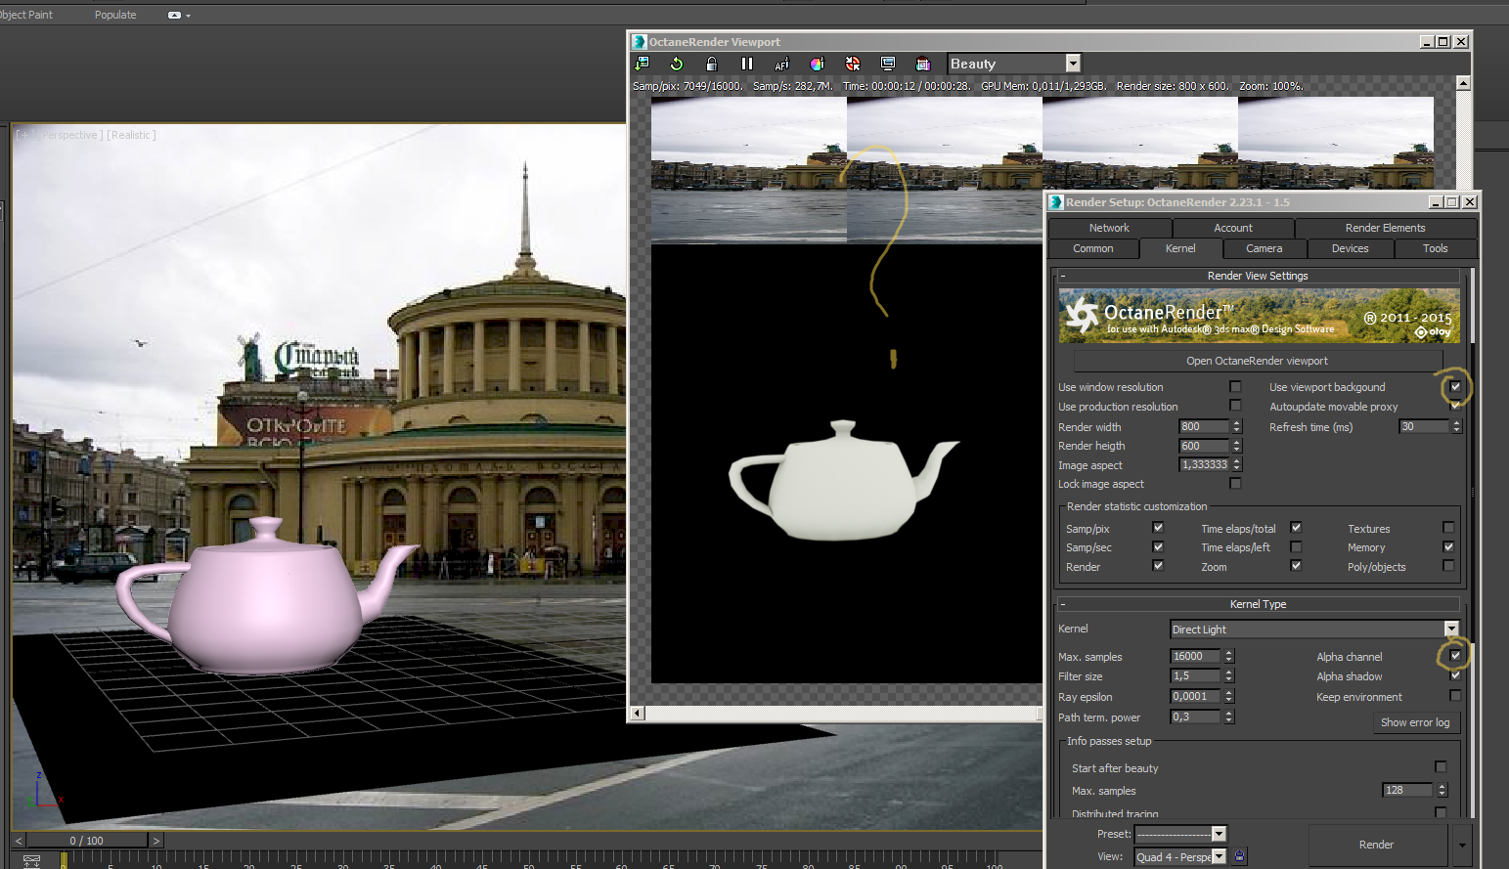Screen dimensions: 1509x869
Task: Enable the Time elaps/left checkbox
Action: pyautogui.click(x=1296, y=547)
